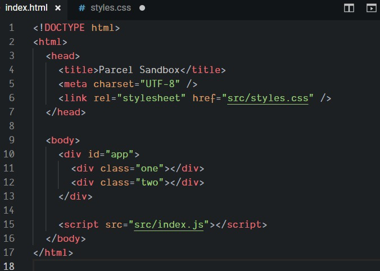
Task: Click line number 1 in the gutter
Action: click(11, 28)
